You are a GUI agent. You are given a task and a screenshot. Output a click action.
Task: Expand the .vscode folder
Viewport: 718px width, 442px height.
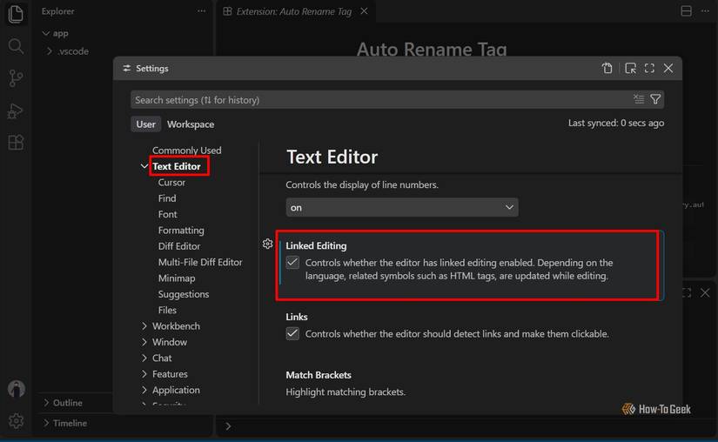pos(50,51)
